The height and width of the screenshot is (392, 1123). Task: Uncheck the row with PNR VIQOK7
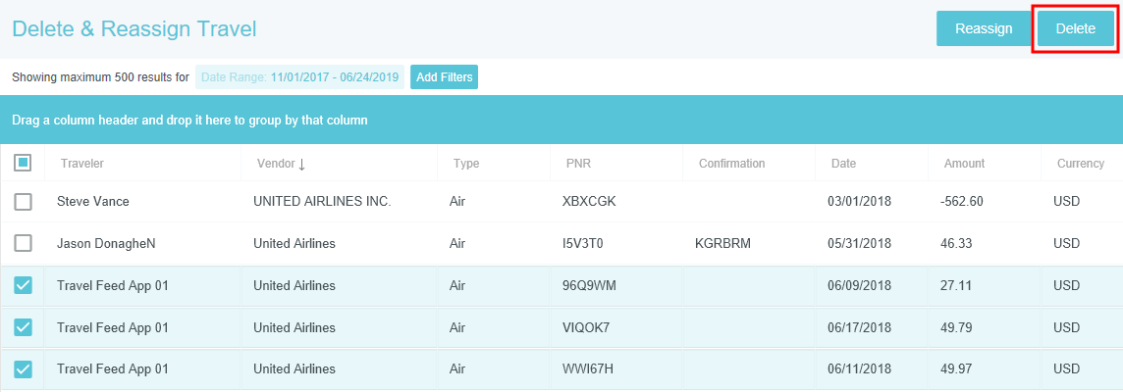coord(23,327)
